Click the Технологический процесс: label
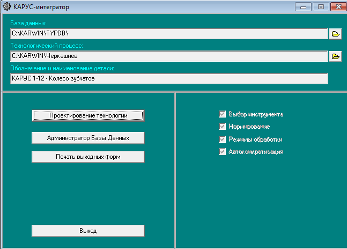Screen dimensions: 347x249 pos(47,46)
